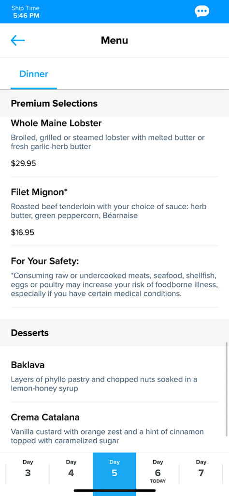This screenshot has width=229, height=496.
Task: Switch to Day 4 menu
Action: coord(71,469)
